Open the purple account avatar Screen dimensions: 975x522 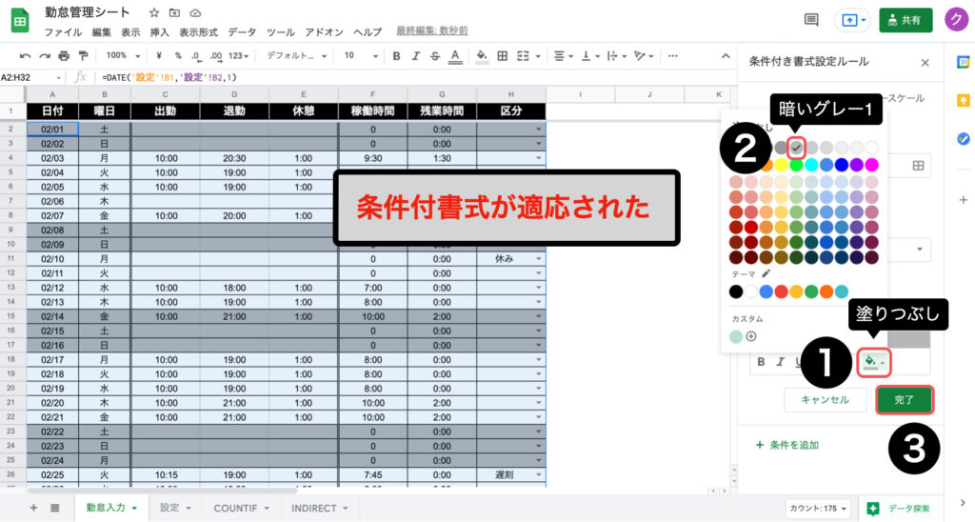[x=956, y=19]
